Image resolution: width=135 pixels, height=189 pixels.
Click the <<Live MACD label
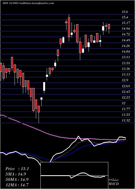tap(114, 182)
